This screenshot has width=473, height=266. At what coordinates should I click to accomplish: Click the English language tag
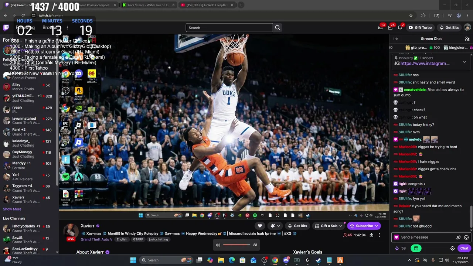click(122, 239)
